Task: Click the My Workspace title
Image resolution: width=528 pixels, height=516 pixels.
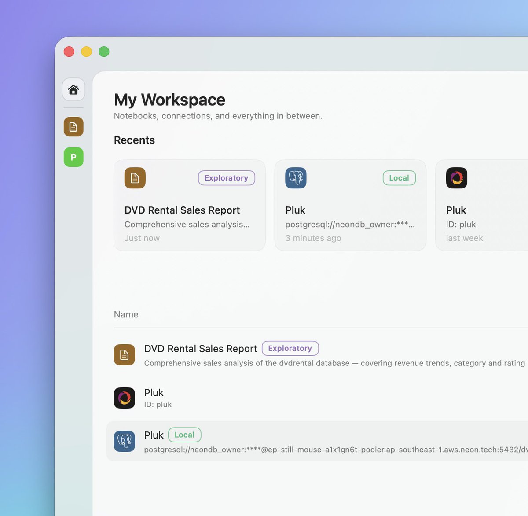Action: 170,100
